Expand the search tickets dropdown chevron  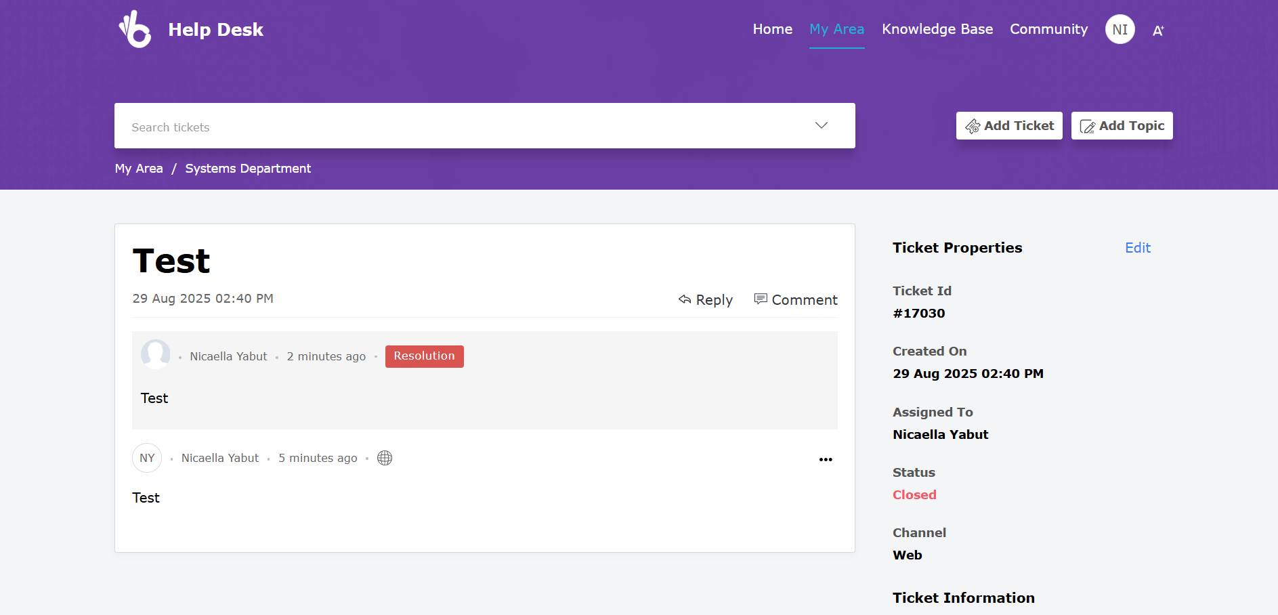[821, 125]
